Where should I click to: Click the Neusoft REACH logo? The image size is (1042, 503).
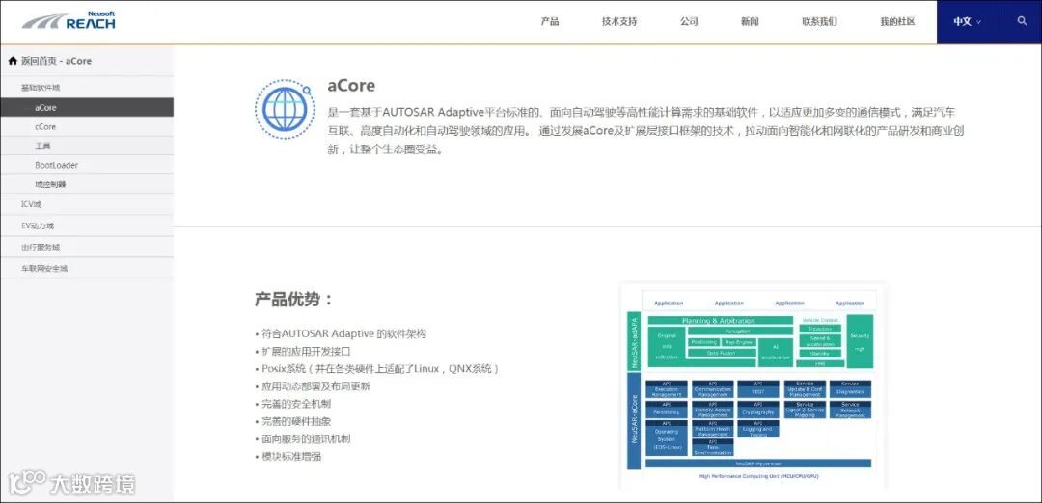click(69, 21)
